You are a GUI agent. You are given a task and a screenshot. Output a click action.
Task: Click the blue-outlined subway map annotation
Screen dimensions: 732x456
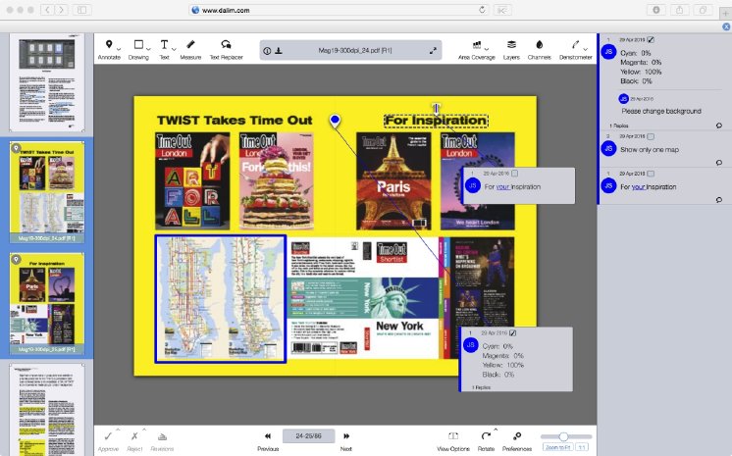tap(221, 299)
